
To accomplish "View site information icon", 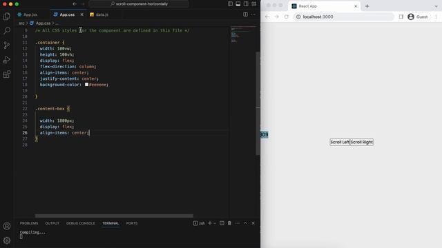I will click(x=298, y=17).
